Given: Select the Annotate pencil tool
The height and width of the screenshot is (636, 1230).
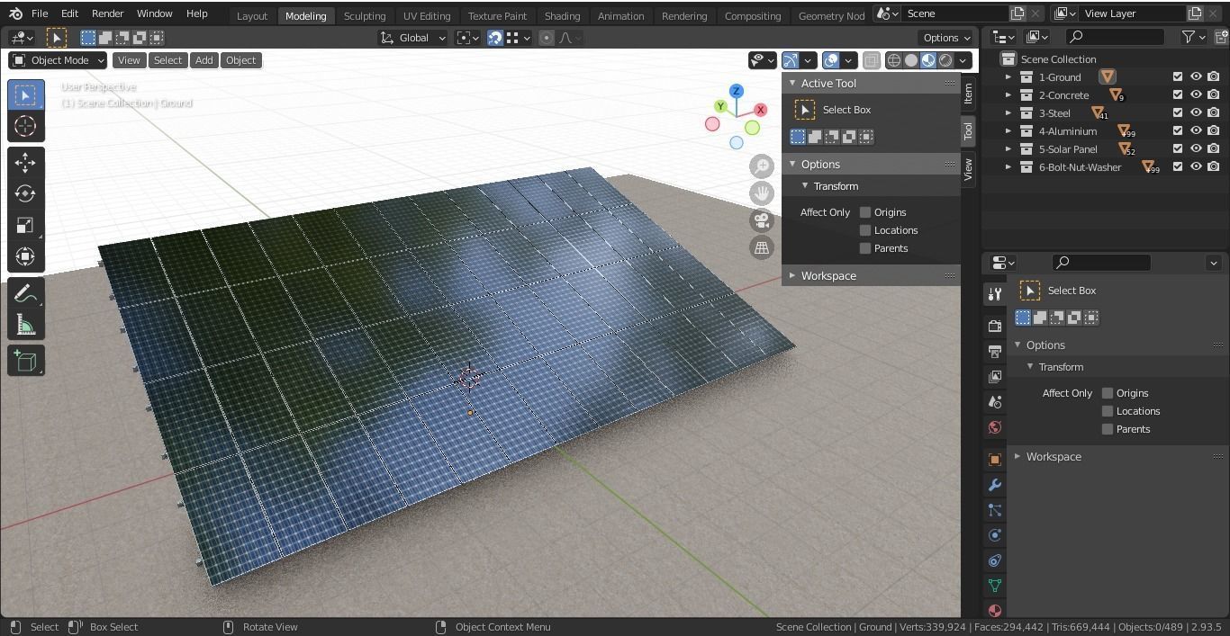Looking at the screenshot, I should [25, 292].
